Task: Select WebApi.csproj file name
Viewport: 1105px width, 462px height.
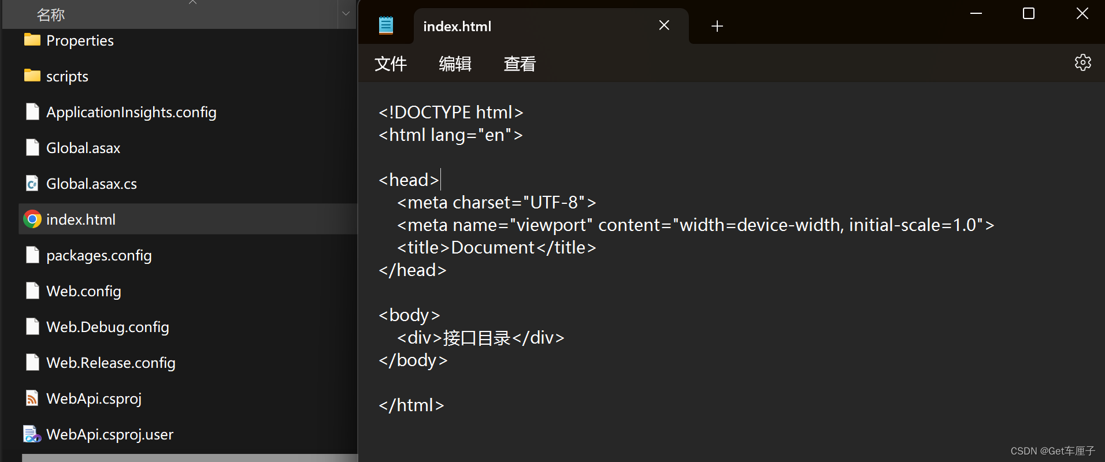Action: click(x=94, y=399)
